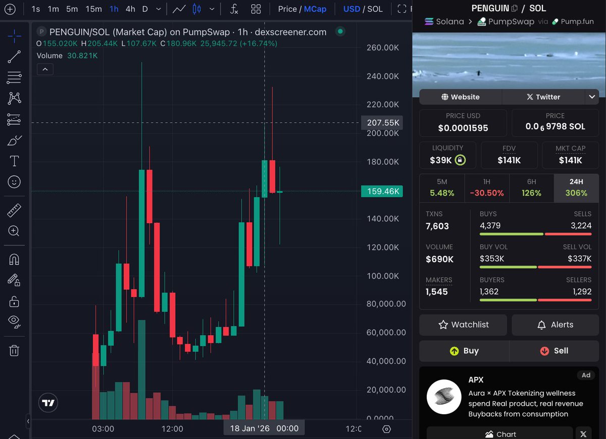Image resolution: width=606 pixels, height=439 pixels.
Task: Open the emoji sticker tool
Action: (x=14, y=181)
